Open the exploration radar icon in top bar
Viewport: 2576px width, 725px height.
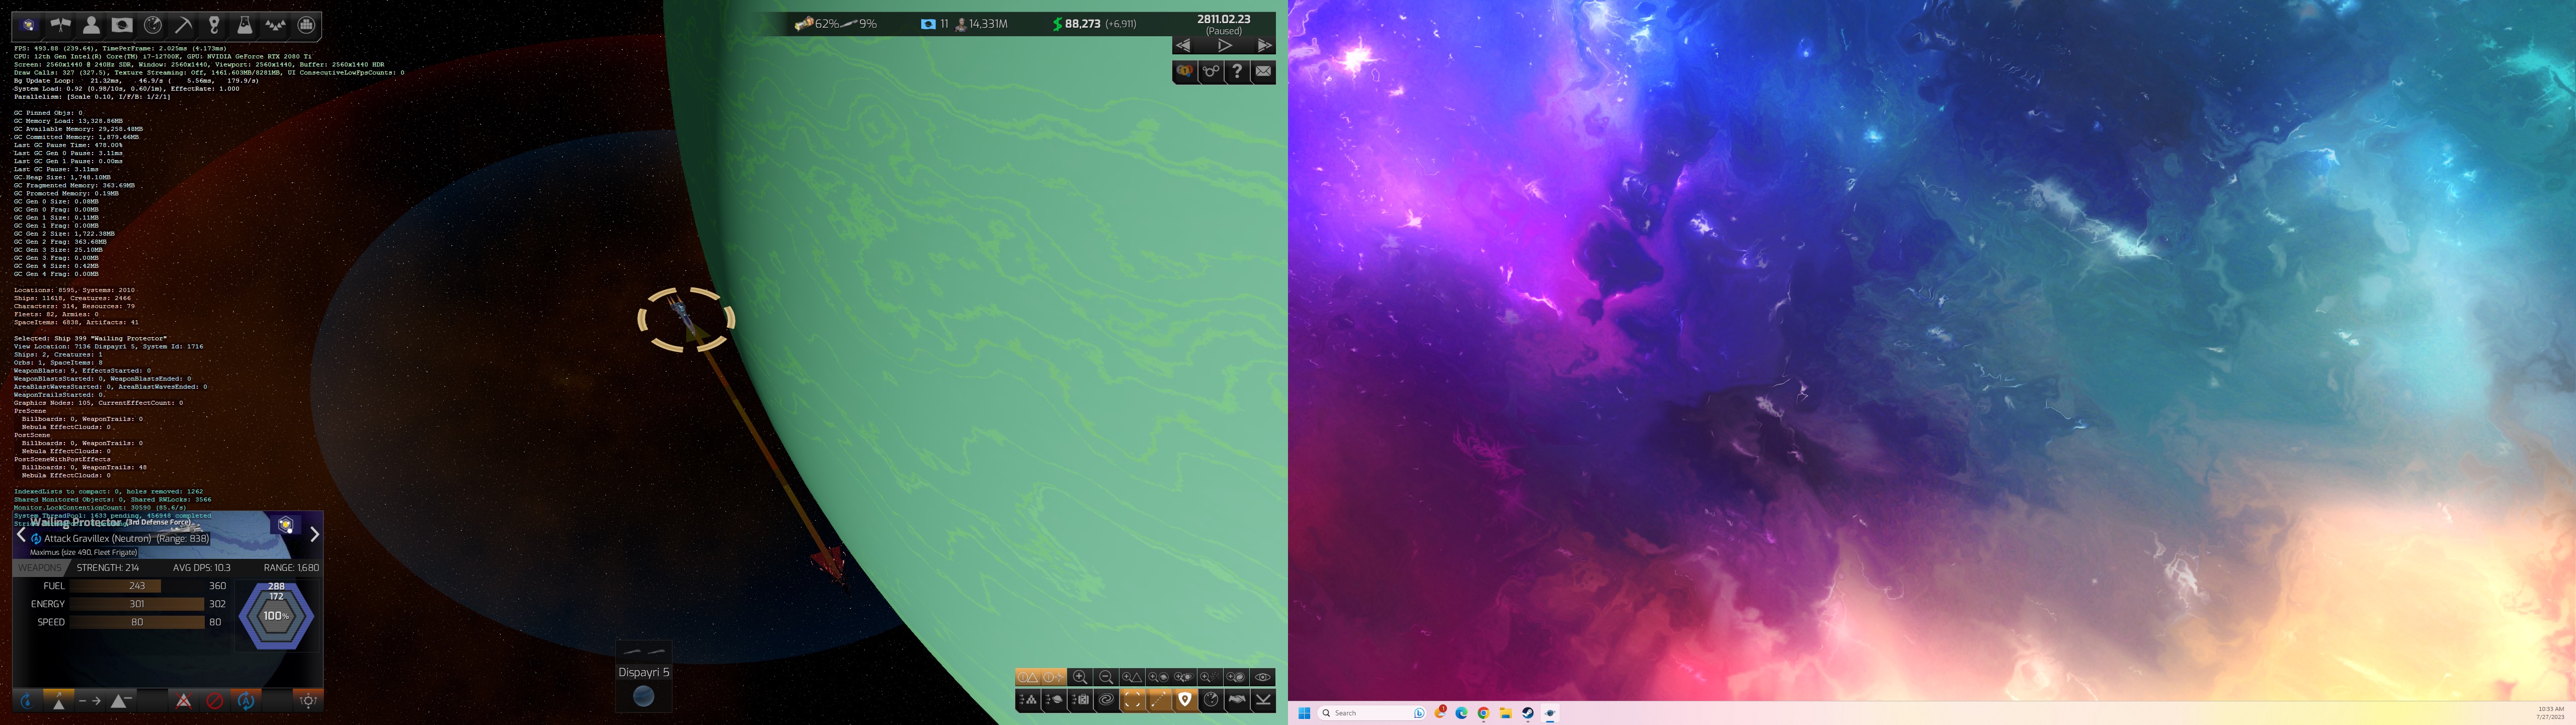coord(153,25)
